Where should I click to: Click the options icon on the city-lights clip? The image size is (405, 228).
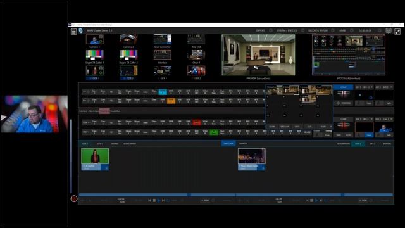(263, 168)
